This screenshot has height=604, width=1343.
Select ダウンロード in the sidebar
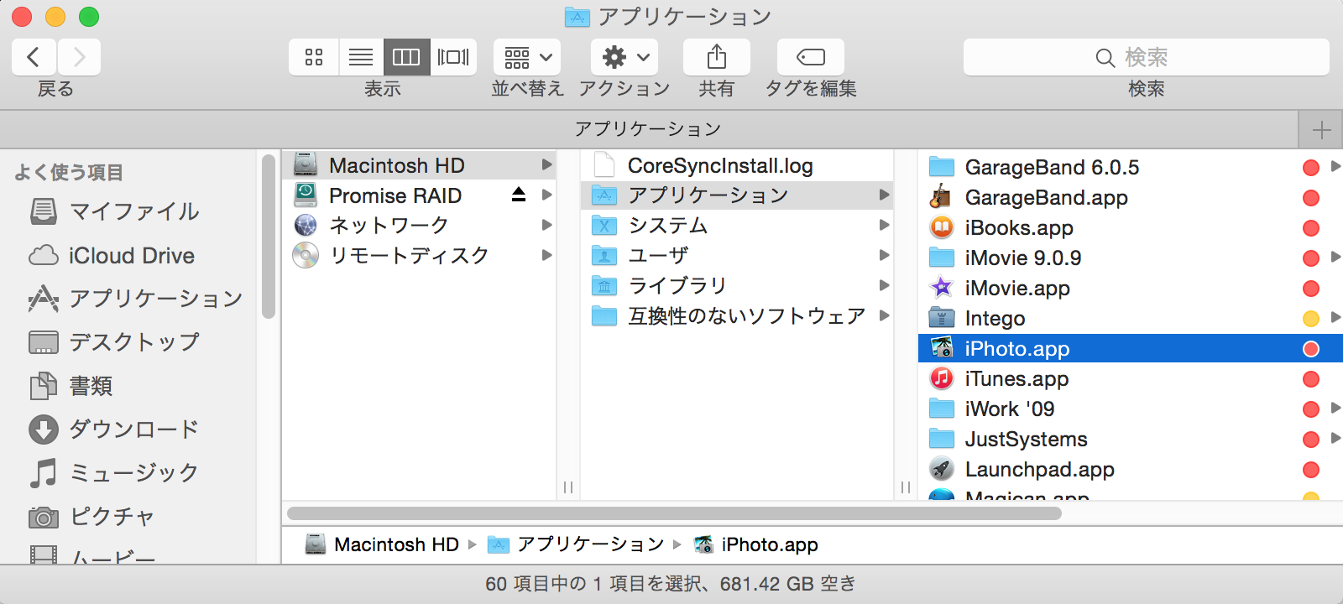click(x=133, y=429)
